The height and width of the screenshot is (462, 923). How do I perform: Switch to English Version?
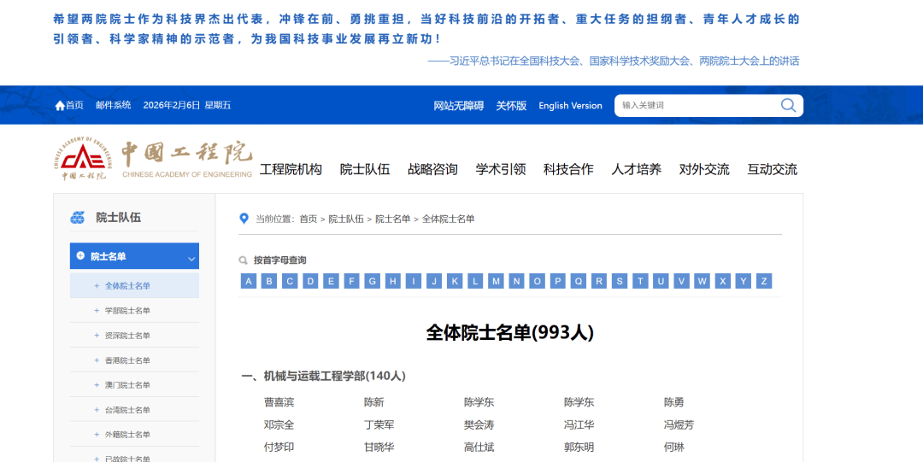(570, 106)
